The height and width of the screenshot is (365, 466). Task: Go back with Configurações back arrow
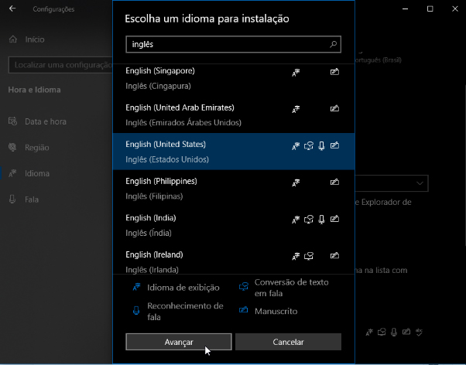[x=12, y=9]
